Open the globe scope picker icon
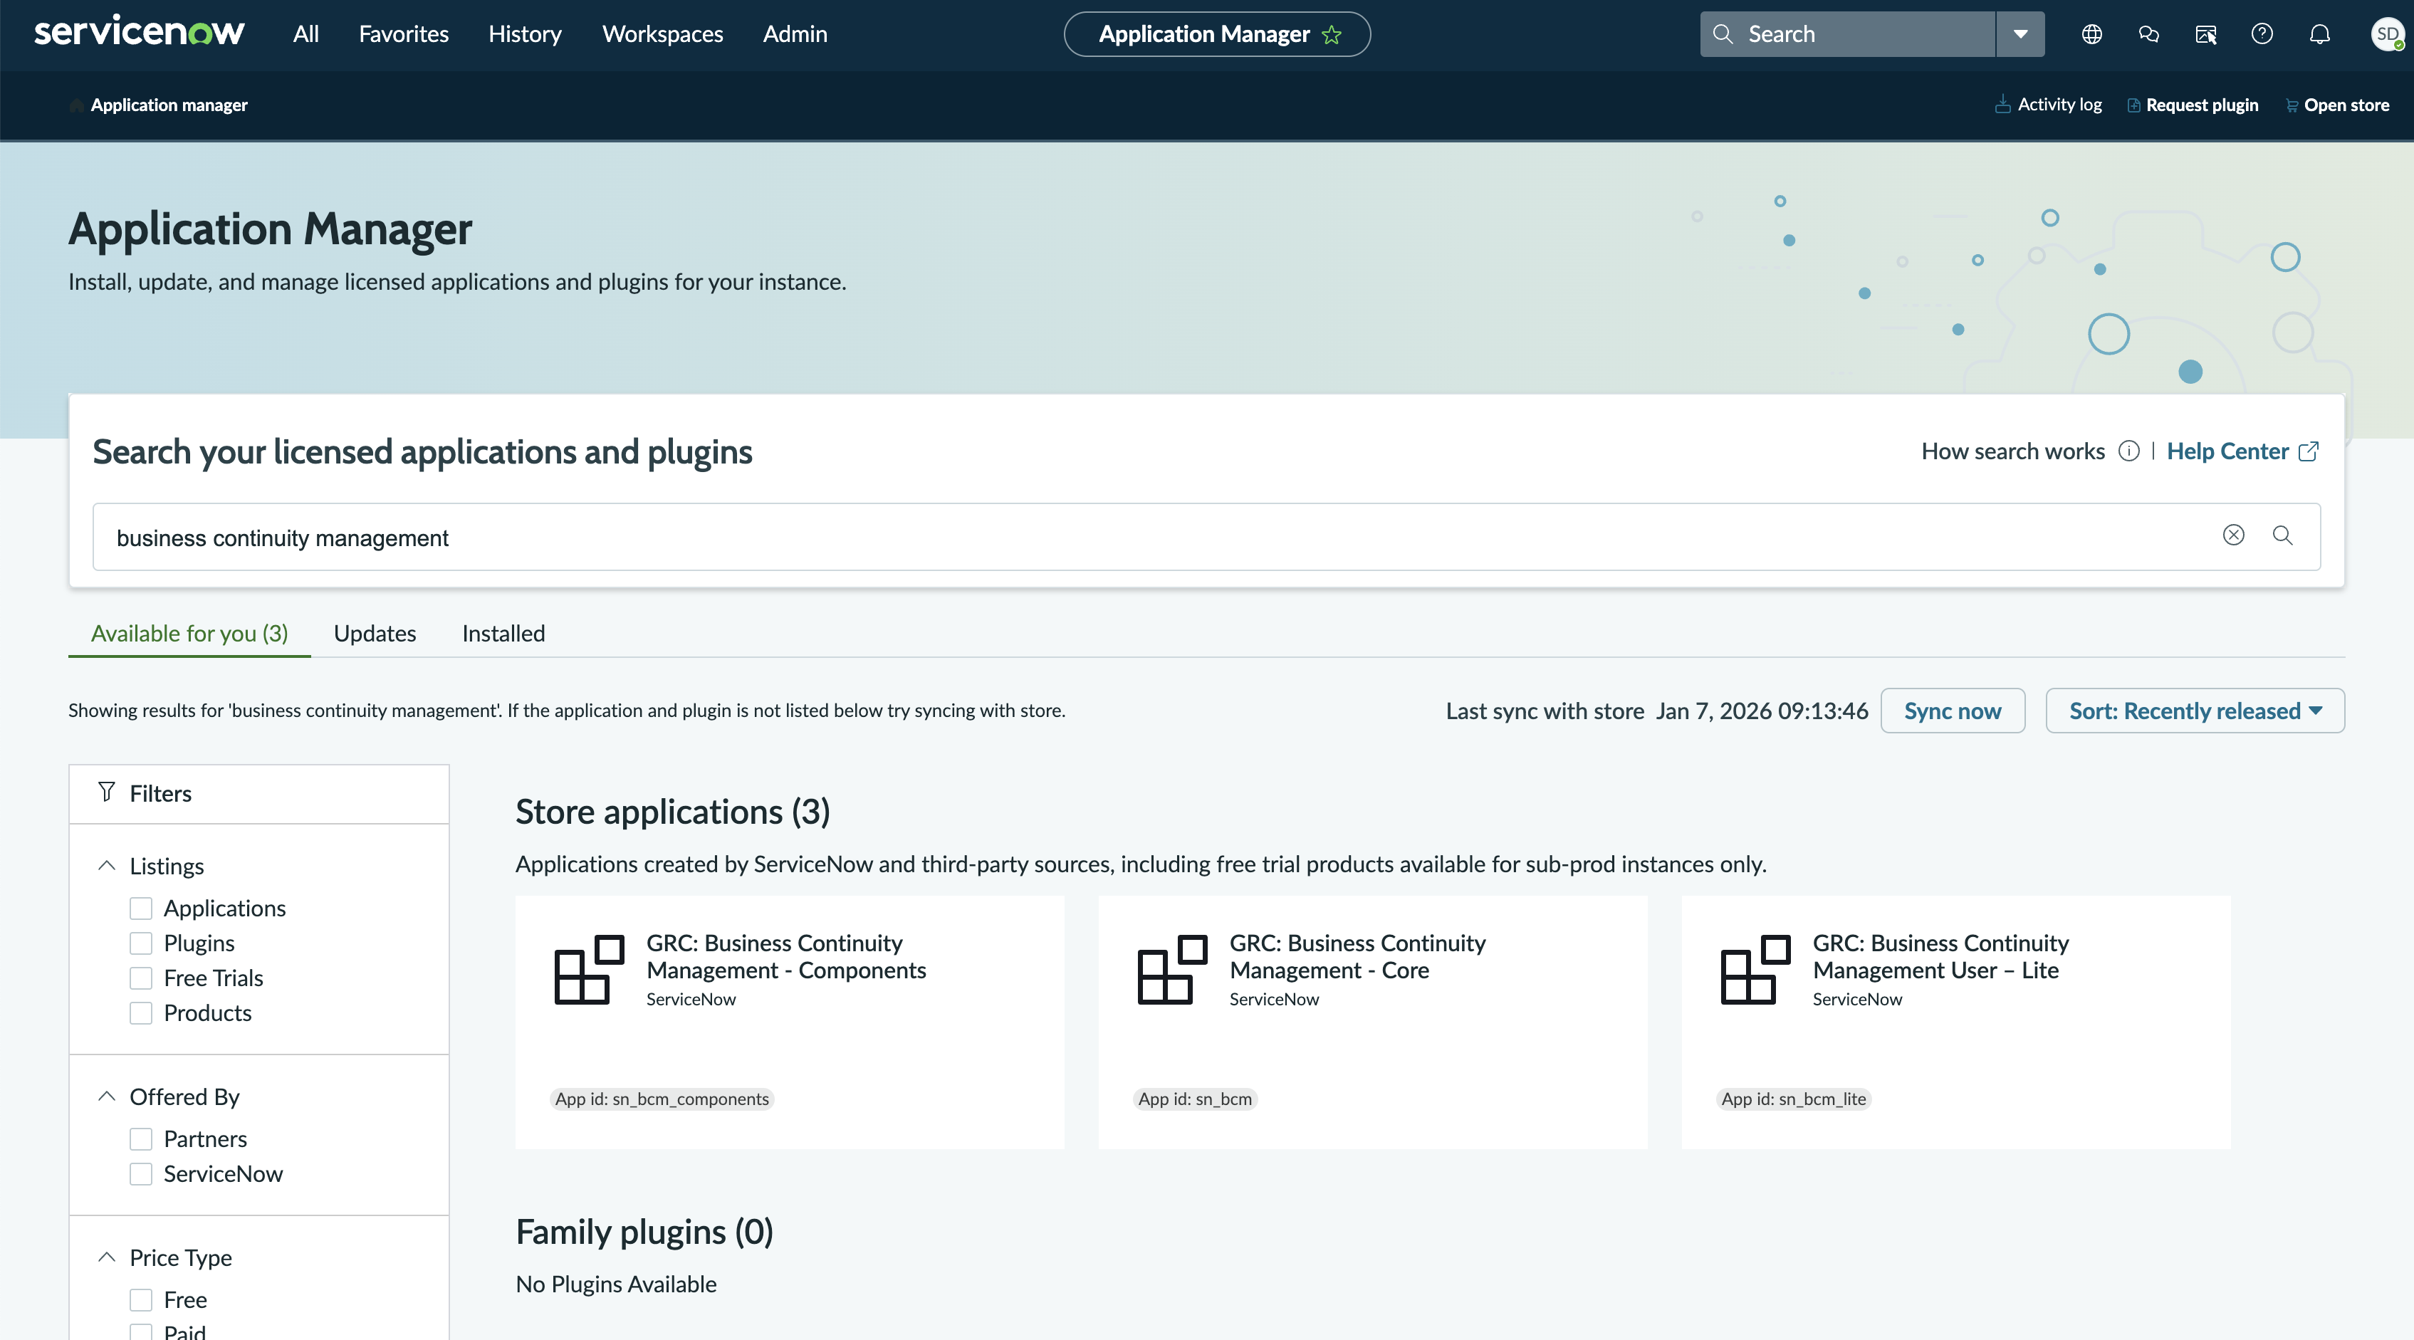This screenshot has width=2414, height=1340. [x=2091, y=33]
